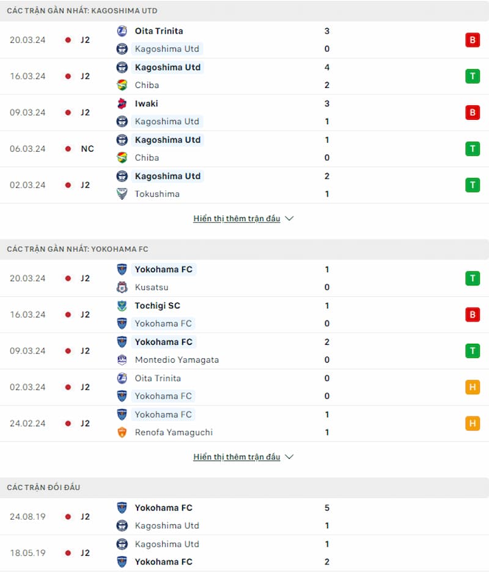Screen dimensions: 489x573
Task: Open the Tochigi SC team name
Action: point(158,306)
